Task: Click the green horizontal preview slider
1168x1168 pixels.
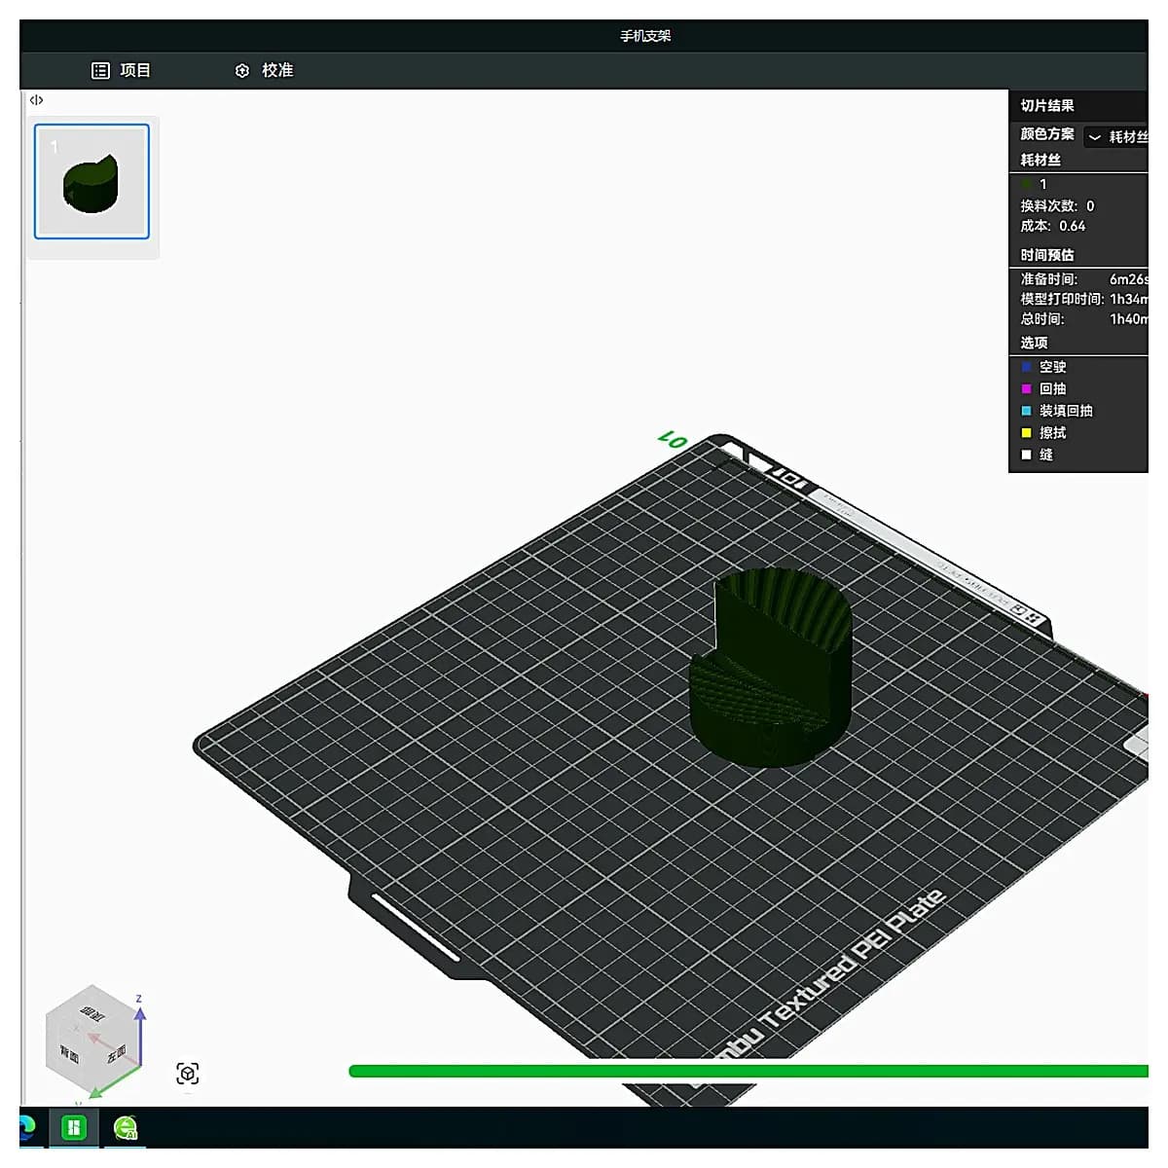Action: [748, 1072]
